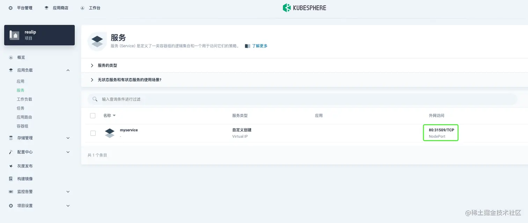The height and width of the screenshot is (223, 528).
Task: Click the NodePort label
Action: coord(437,136)
